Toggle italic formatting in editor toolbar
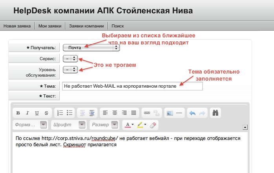The width and height of the screenshot is (274, 173). pyautogui.click(x=28, y=113)
